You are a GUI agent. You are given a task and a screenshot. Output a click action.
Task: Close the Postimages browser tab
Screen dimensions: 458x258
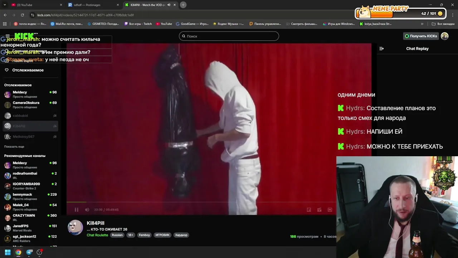pos(118,5)
